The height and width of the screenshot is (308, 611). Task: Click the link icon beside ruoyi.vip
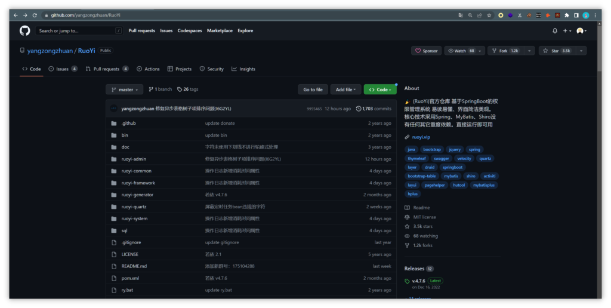click(407, 137)
